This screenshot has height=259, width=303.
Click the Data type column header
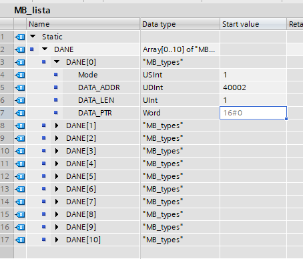coord(180,24)
